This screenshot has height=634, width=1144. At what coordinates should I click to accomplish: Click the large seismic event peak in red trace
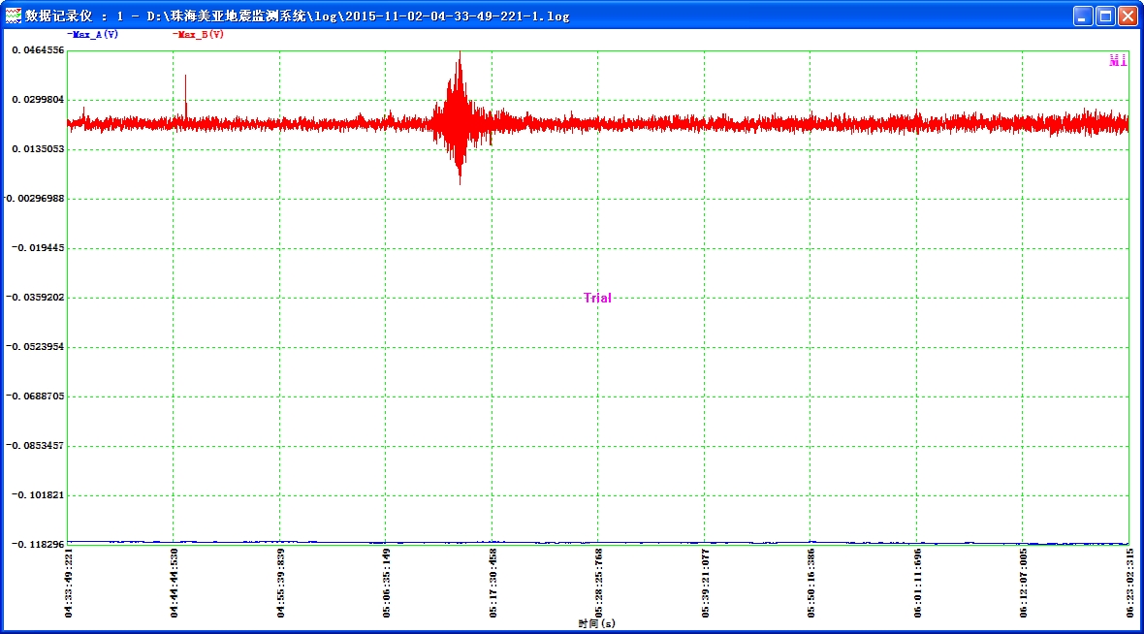click(x=459, y=116)
